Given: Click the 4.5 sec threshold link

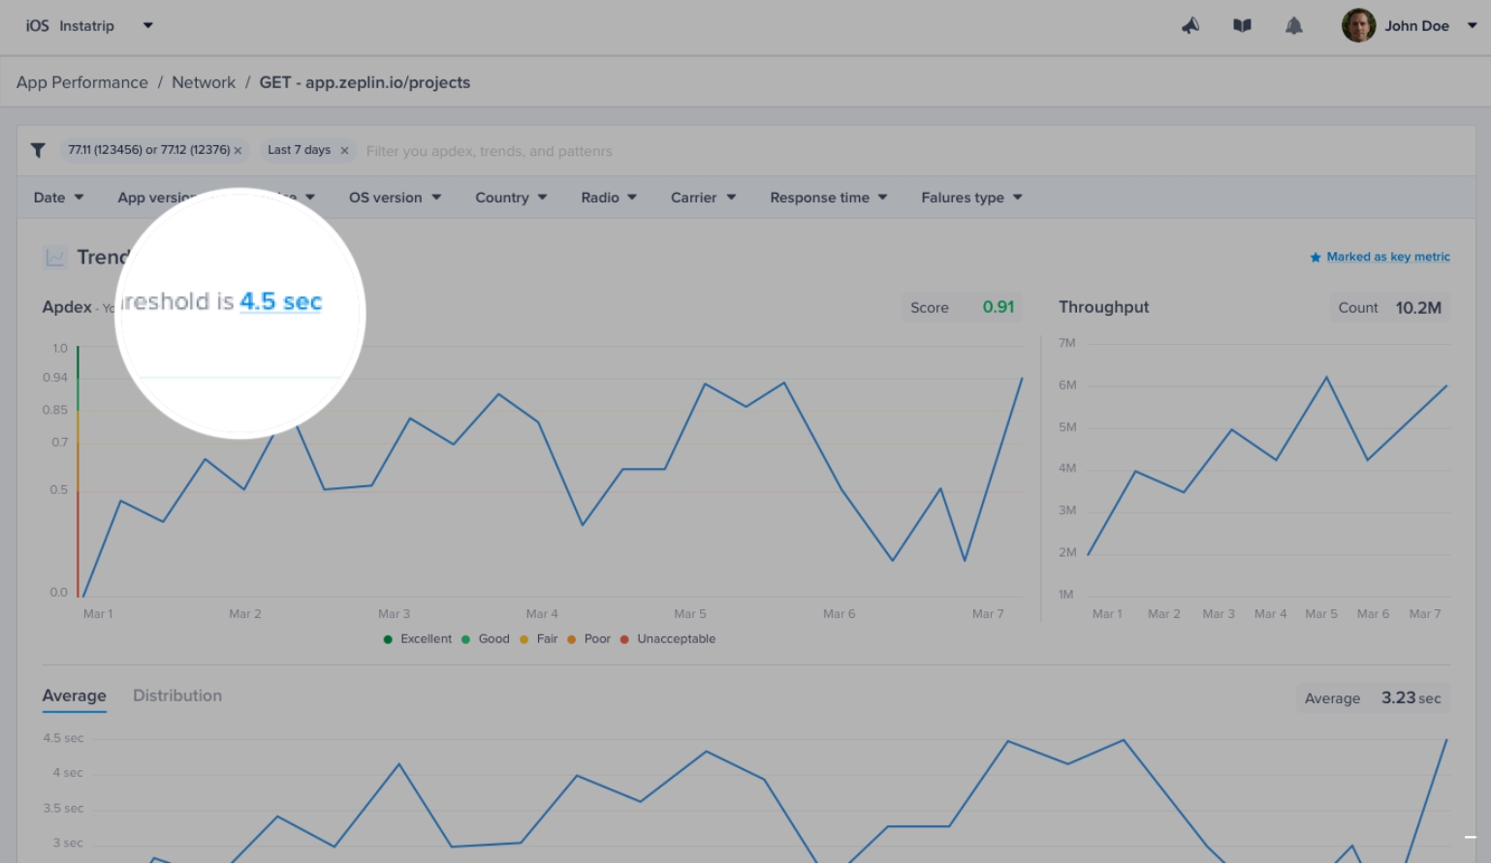Looking at the screenshot, I should click(280, 302).
